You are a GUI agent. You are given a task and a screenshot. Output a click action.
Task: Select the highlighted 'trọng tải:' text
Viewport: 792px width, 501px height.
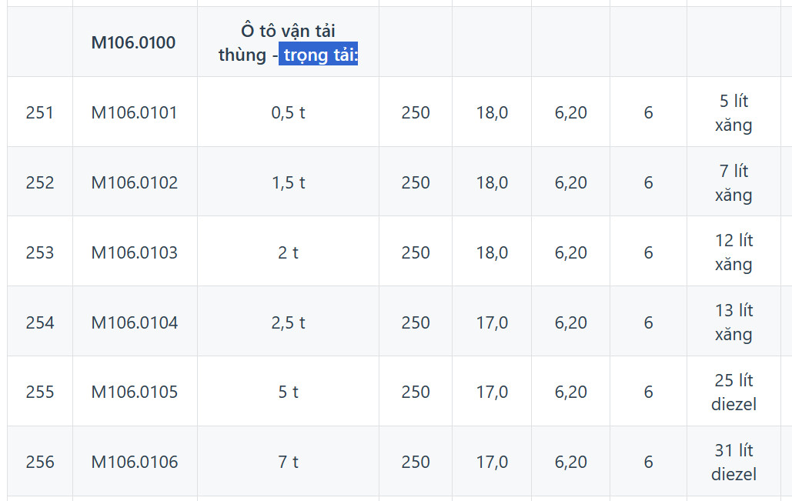click(x=318, y=55)
